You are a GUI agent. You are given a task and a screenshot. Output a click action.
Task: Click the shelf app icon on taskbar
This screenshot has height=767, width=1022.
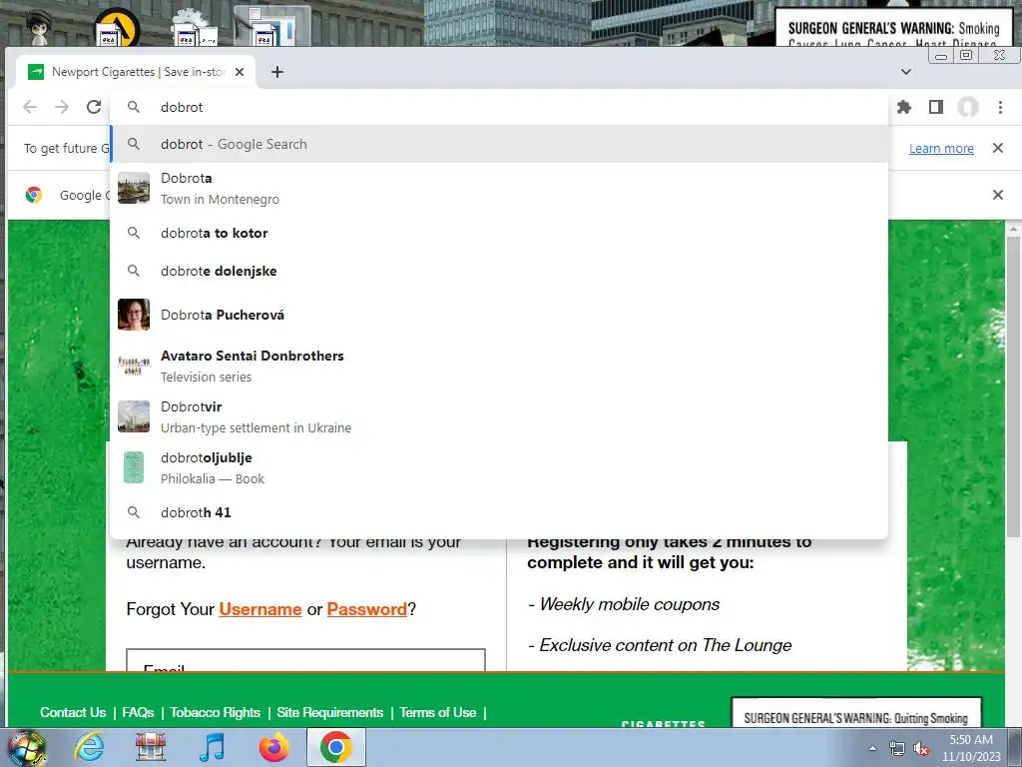(x=151, y=747)
